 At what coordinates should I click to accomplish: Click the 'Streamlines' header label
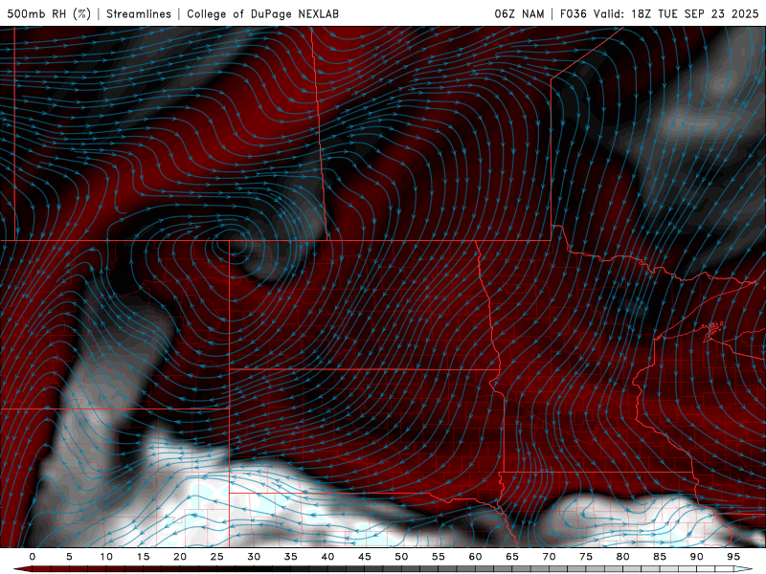[x=139, y=13]
